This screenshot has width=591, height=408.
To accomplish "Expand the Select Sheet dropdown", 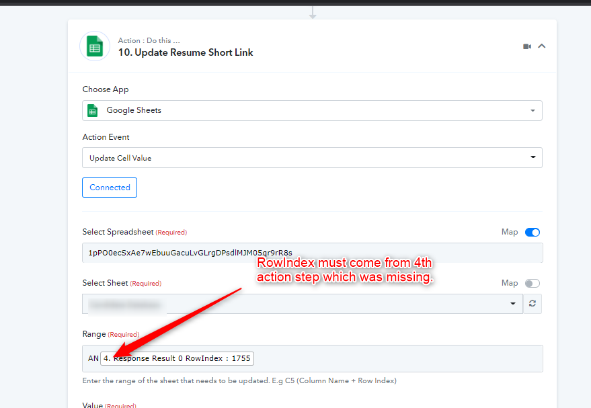I will (303, 304).
